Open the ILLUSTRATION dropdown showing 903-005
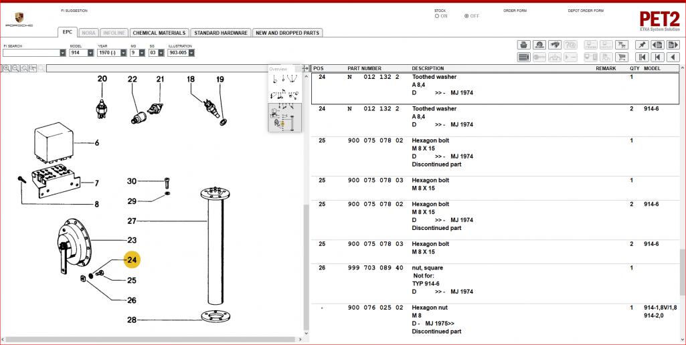Screen dimensions: 686x345 point(191,53)
